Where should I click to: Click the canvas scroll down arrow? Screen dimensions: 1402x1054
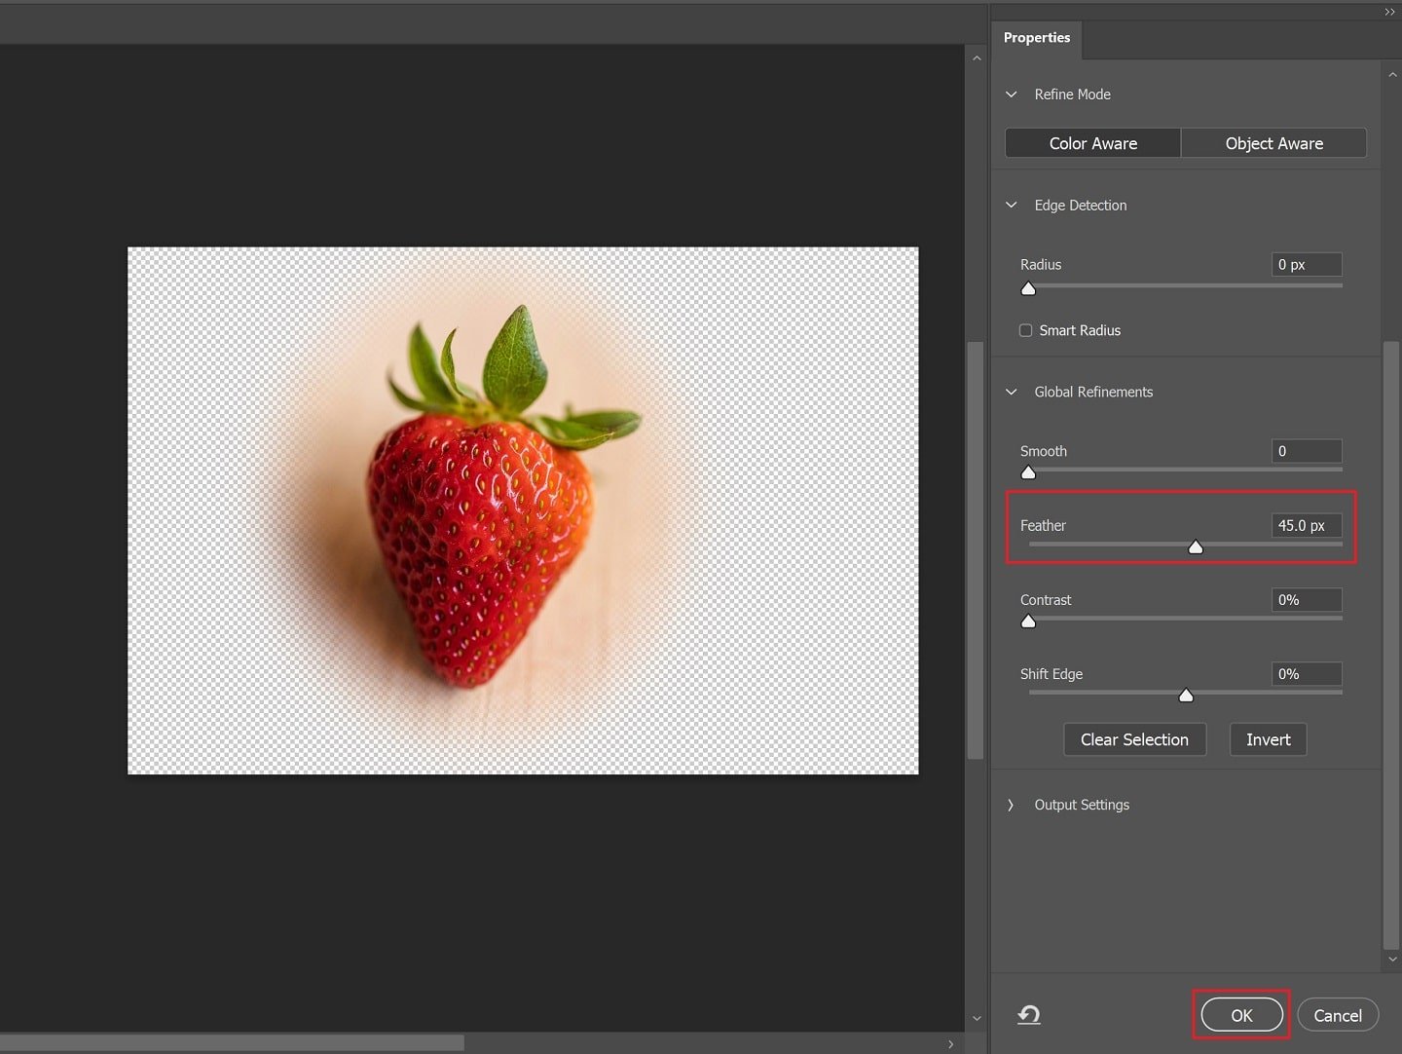click(977, 1019)
